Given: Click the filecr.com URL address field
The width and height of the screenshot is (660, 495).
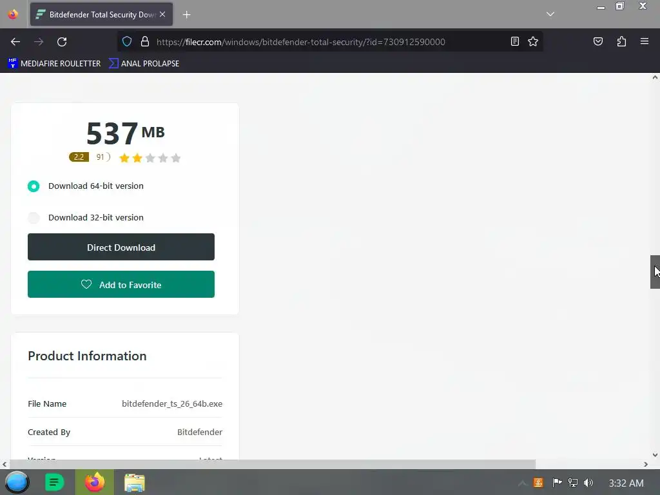Looking at the screenshot, I should (300, 42).
